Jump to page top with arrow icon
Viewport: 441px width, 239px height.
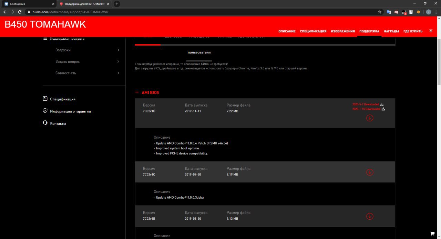431,31
